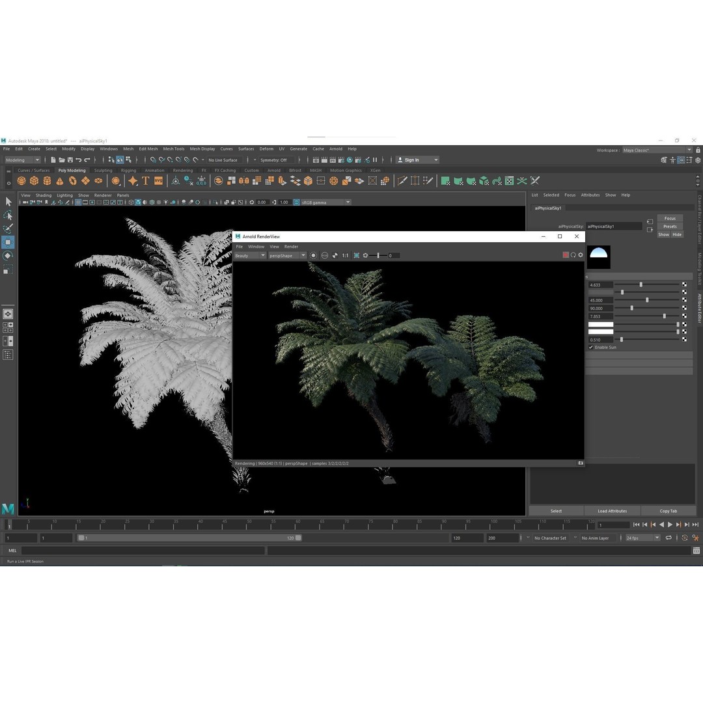Click the Go to output connection icon
Image resolution: width=703 pixels, height=703 pixels.
click(650, 230)
